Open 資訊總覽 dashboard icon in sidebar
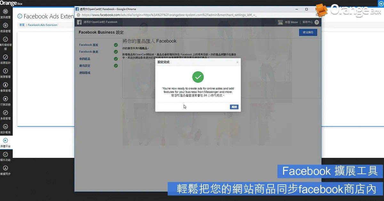Screen dimensions: 384x201 5,12
